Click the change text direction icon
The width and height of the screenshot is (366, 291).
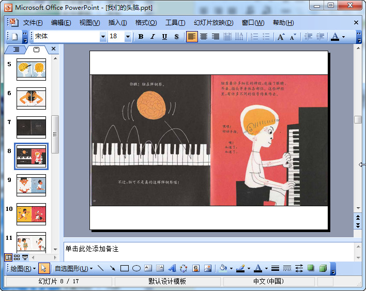coord(239,37)
